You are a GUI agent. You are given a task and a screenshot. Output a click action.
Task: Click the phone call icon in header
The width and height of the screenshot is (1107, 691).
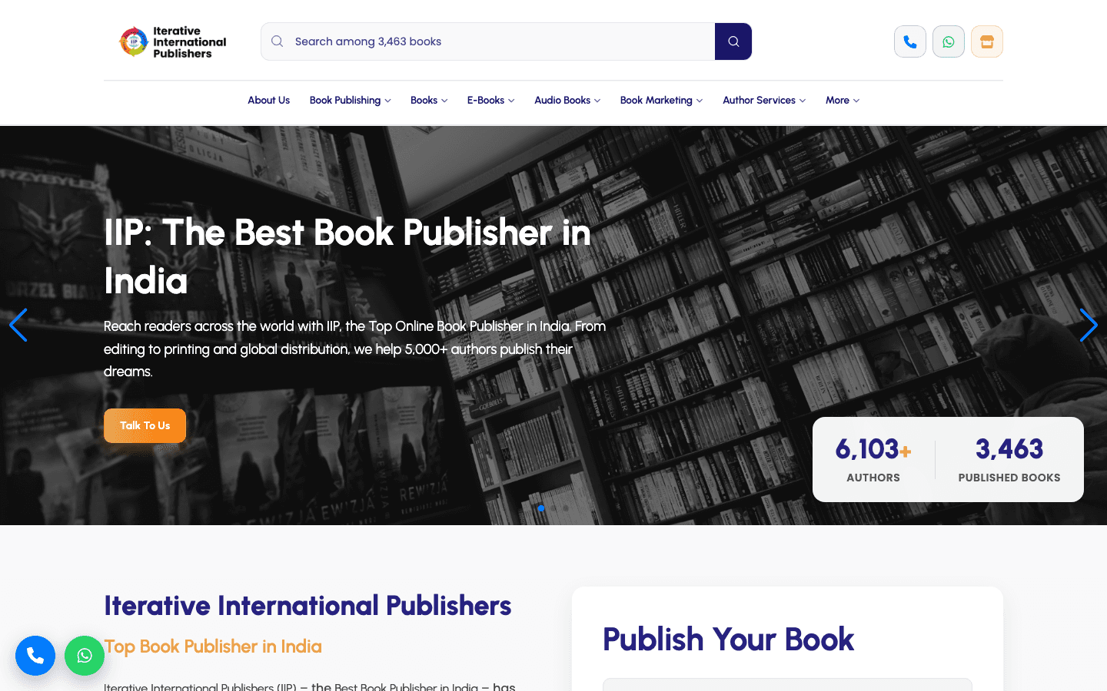tap(910, 41)
